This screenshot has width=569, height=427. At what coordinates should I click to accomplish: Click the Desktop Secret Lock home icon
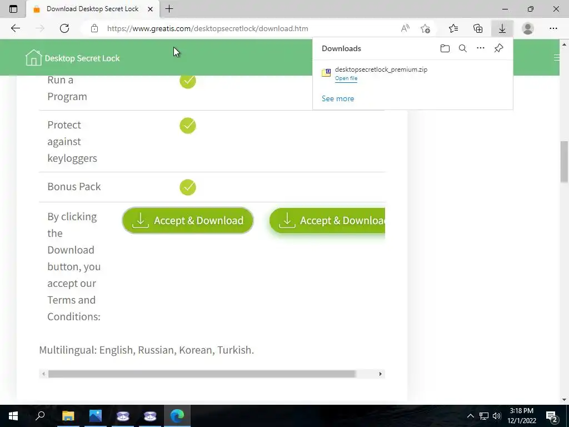[x=33, y=58]
